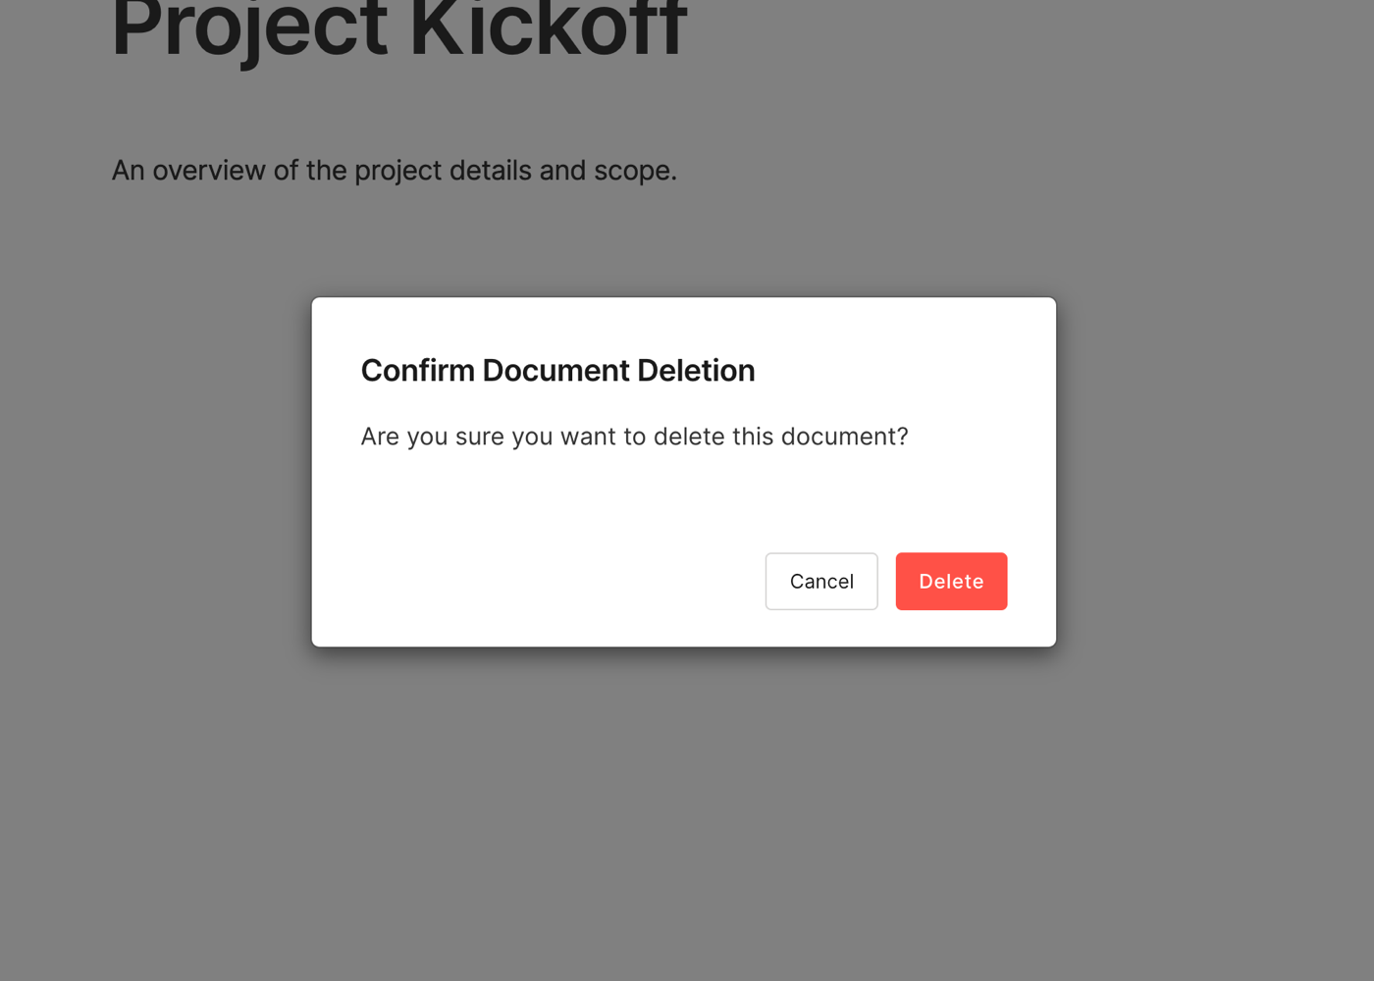The width and height of the screenshot is (1374, 981).
Task: Click the word "Project" in page heading
Action: 249,29
